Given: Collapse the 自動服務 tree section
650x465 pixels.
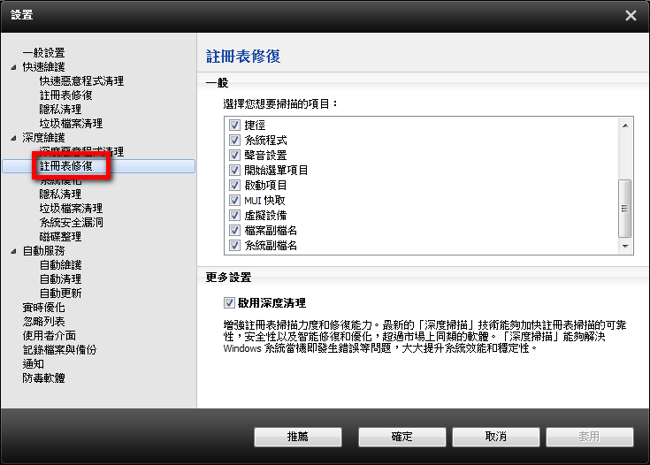Looking at the screenshot, I should (13, 251).
